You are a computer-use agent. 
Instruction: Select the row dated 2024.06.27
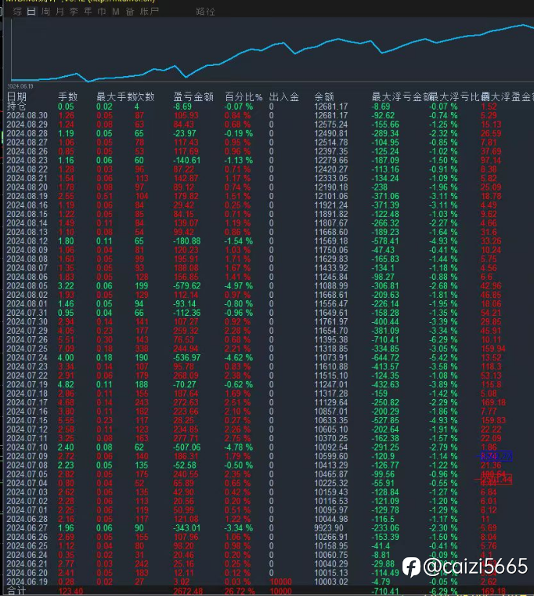(267, 527)
